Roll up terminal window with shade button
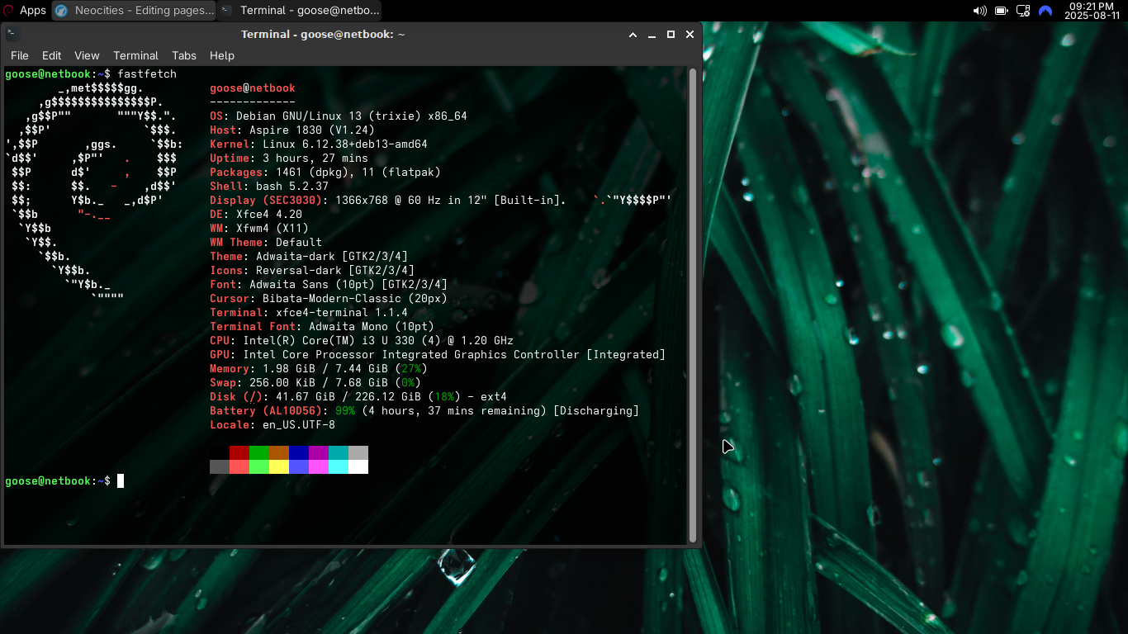Viewport: 1128px width, 634px height. (x=633, y=35)
